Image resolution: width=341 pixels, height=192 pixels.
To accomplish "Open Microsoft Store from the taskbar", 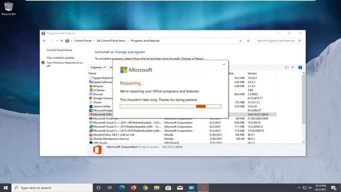I will (x=168, y=188).
